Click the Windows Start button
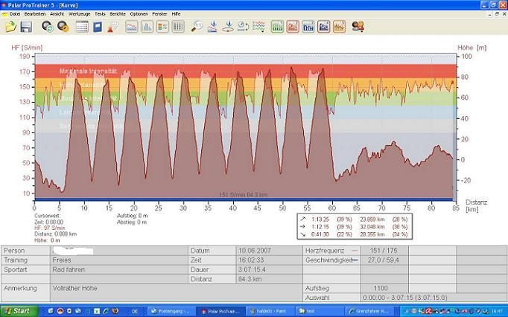508x317 pixels. [x=17, y=310]
